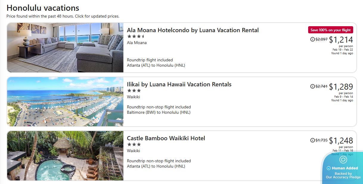Open Ilikai by Luana Hawaii Vacation Rentals

[x=179, y=84]
